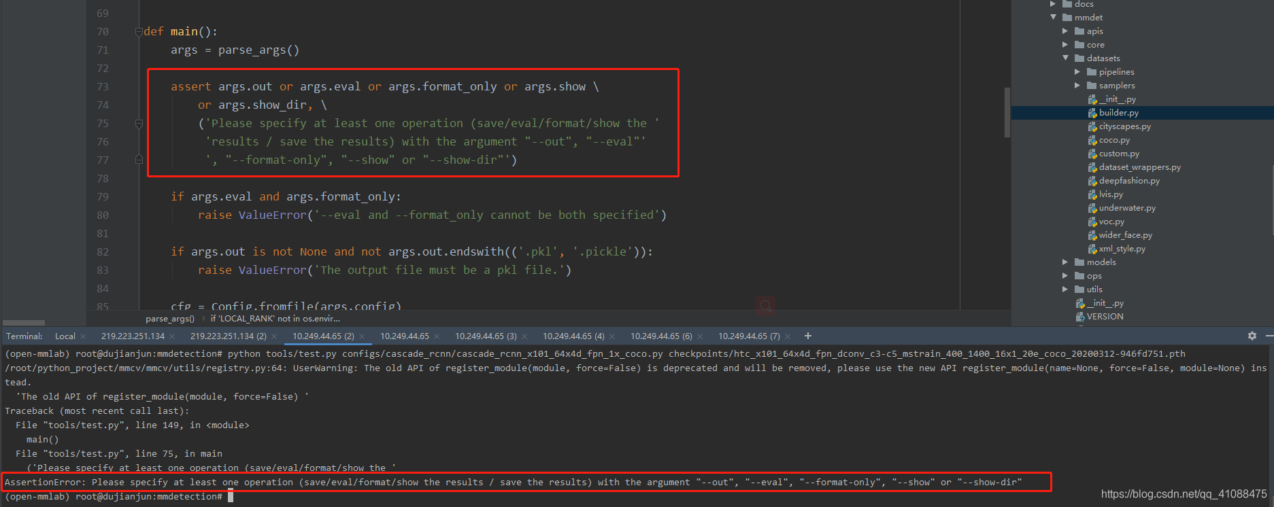Click the utils folder icon
The width and height of the screenshot is (1274, 507).
pyautogui.click(x=1079, y=290)
